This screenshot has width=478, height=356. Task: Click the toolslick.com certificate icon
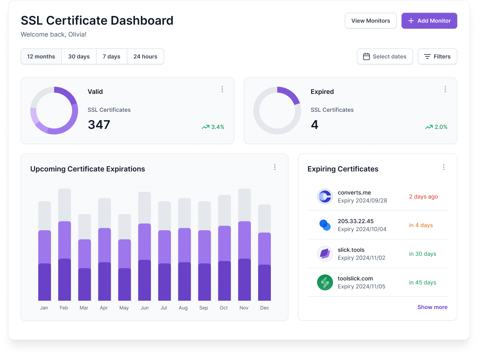(325, 282)
